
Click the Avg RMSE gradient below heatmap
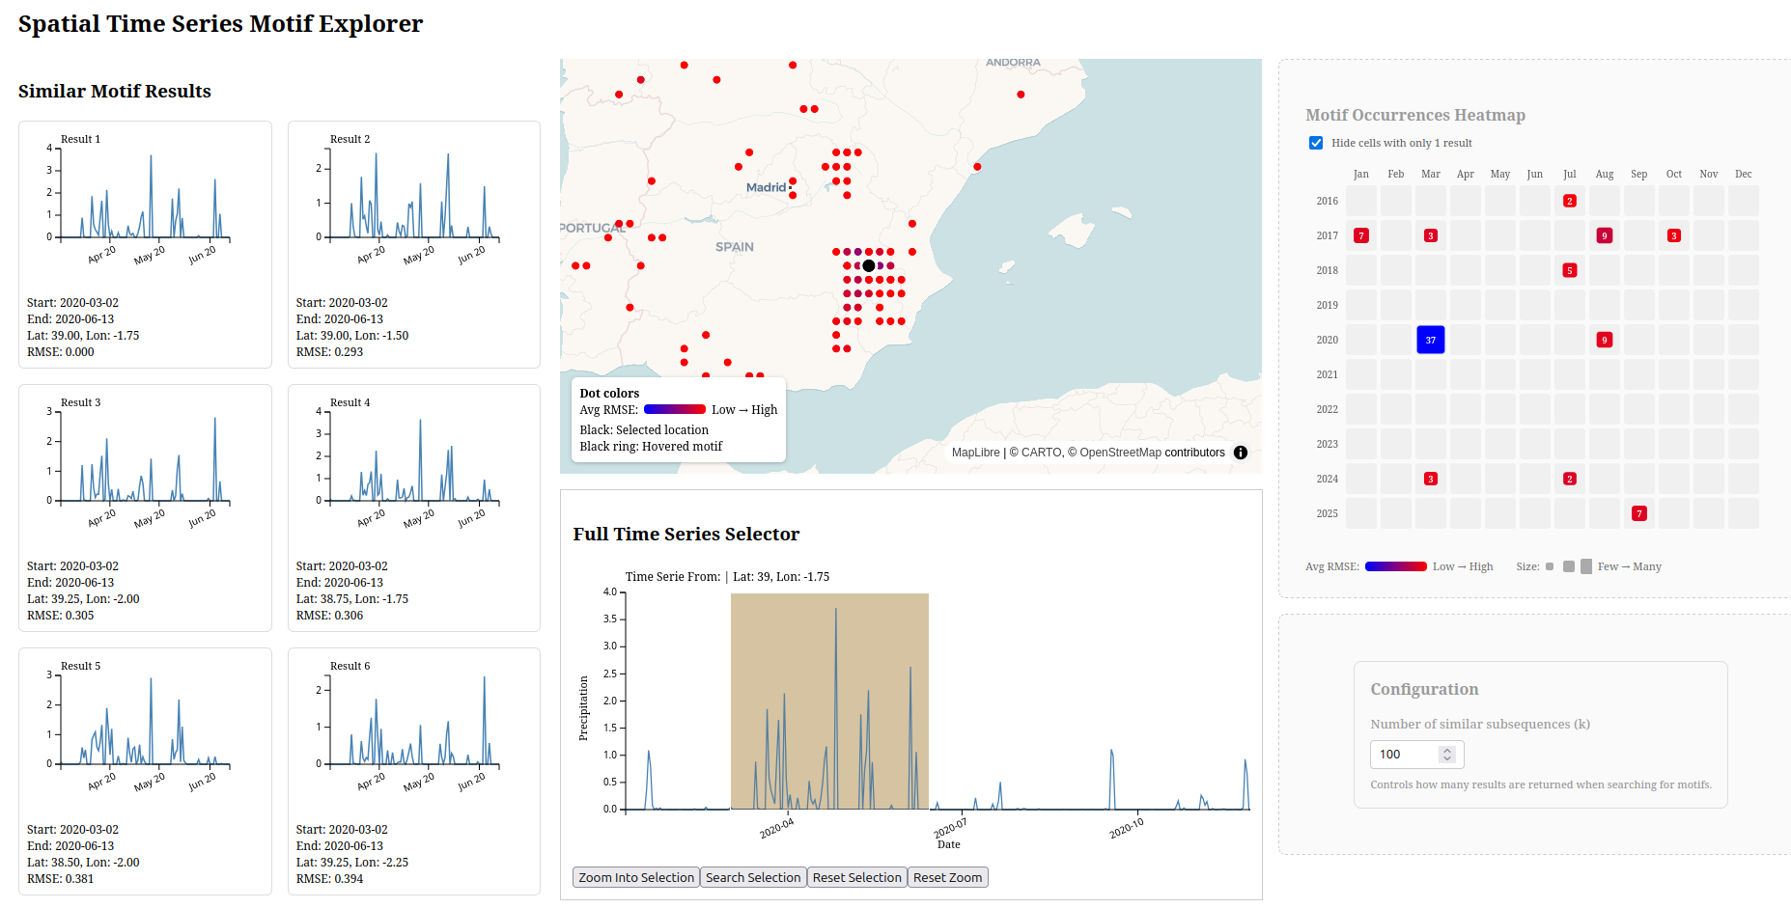click(x=1396, y=566)
